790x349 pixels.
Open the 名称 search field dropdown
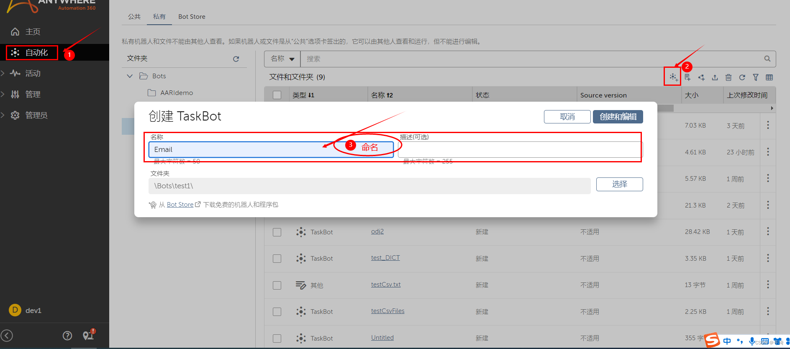[x=282, y=59]
